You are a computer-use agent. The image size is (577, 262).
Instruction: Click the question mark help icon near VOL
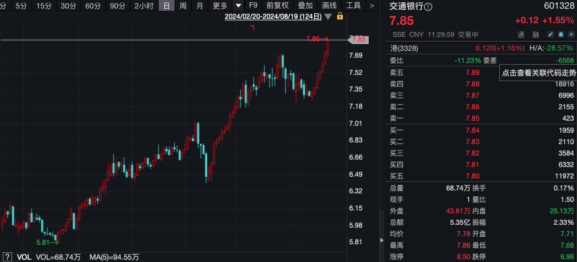(8, 257)
